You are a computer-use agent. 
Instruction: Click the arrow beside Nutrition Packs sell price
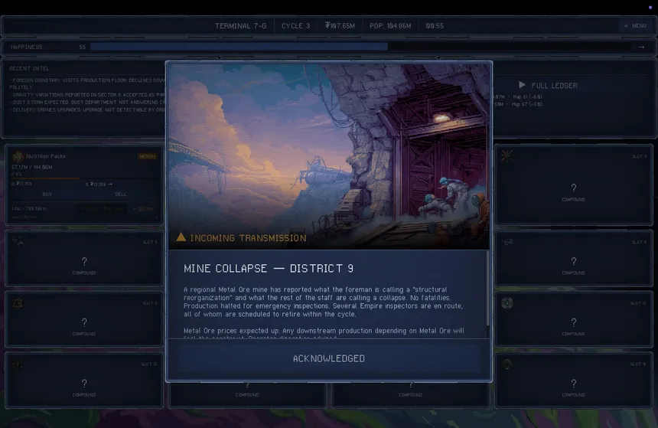pyautogui.click(x=110, y=184)
